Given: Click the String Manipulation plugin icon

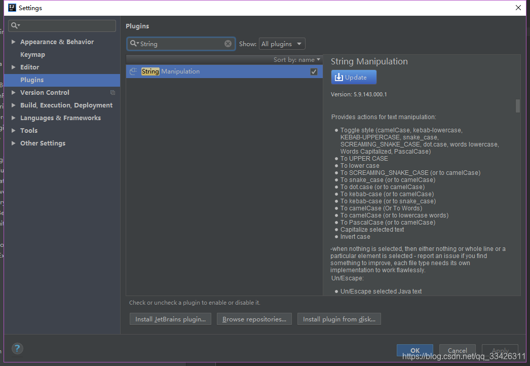Looking at the screenshot, I should (x=133, y=71).
